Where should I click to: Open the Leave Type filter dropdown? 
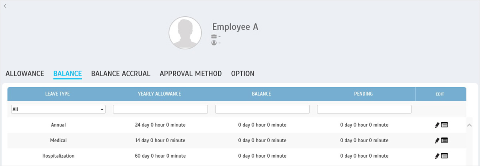pyautogui.click(x=58, y=109)
